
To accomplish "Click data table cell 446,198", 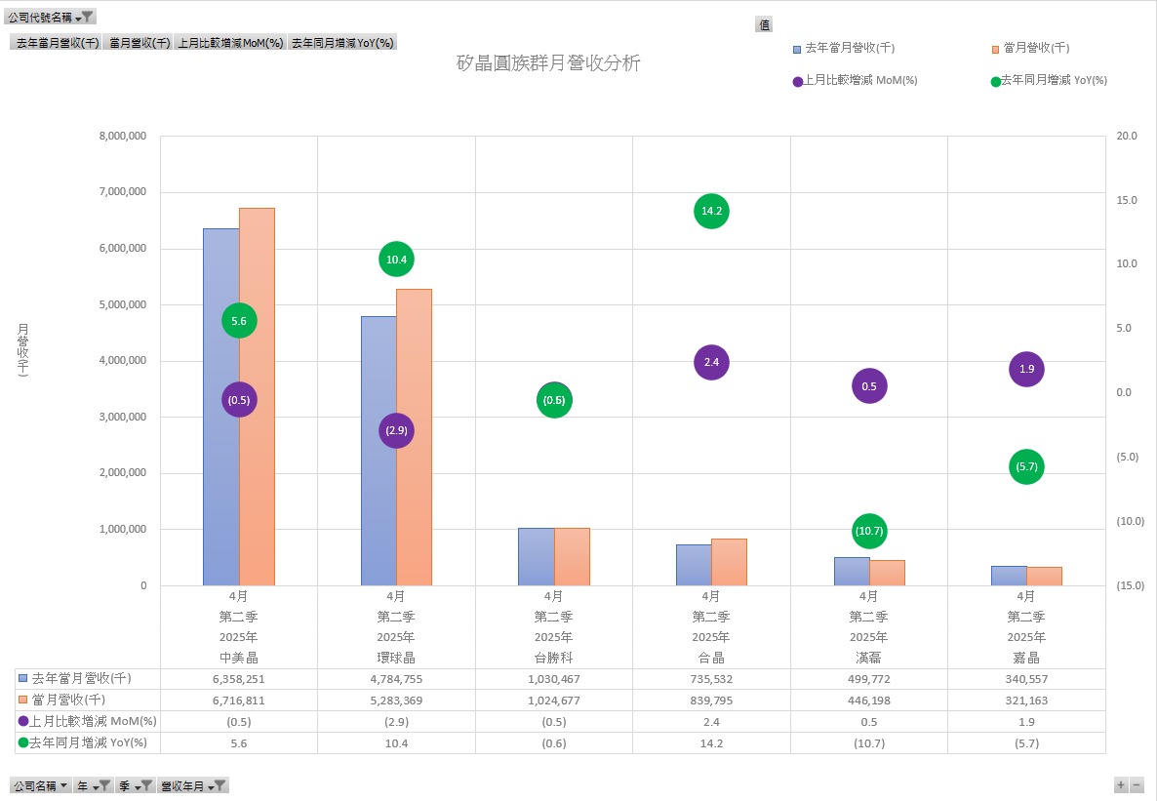I will [869, 700].
